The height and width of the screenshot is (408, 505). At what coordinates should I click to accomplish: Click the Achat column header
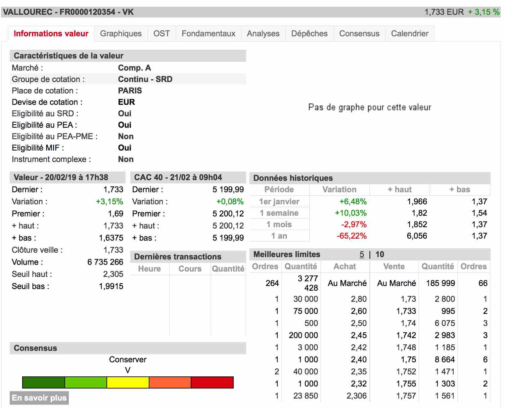[345, 267]
